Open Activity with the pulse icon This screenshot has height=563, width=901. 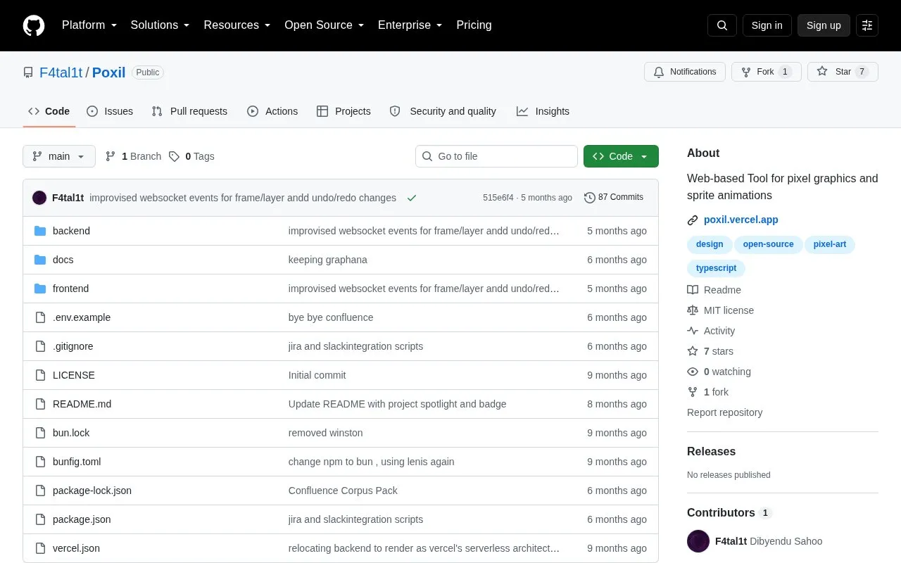click(x=693, y=331)
